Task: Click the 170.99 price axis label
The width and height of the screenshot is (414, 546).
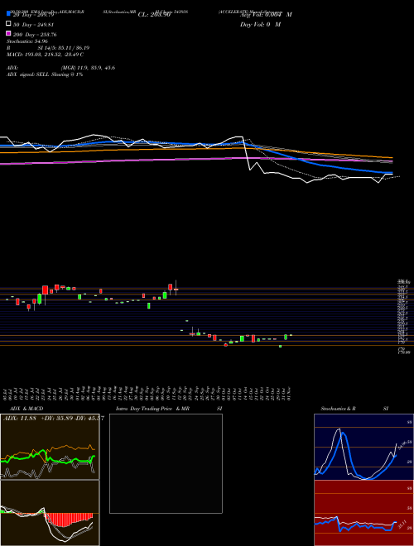Action: click(403, 352)
